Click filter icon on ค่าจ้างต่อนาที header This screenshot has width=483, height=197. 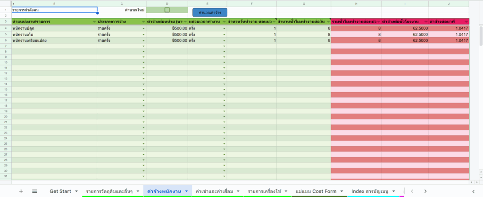pyautogui.click(x=466, y=22)
